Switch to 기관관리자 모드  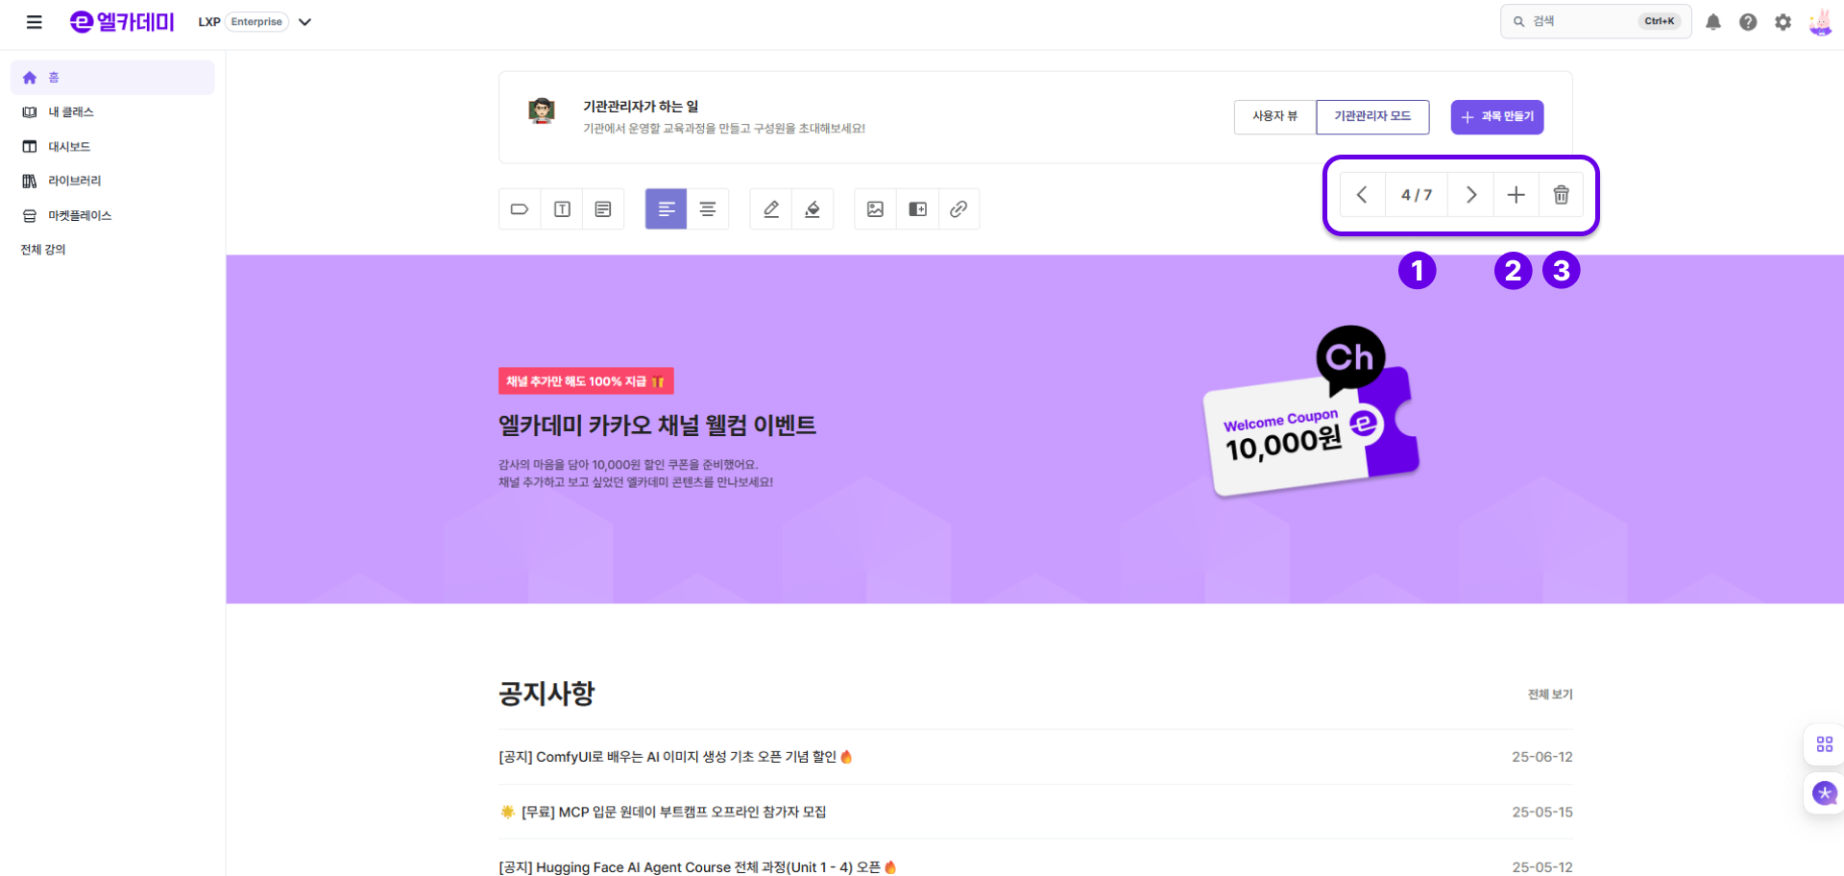coord(1372,116)
